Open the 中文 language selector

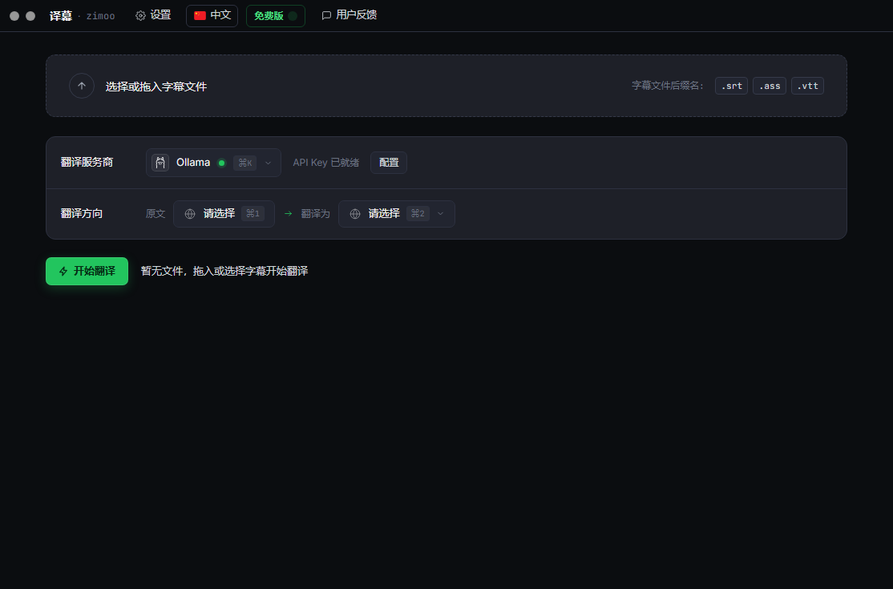click(x=212, y=15)
